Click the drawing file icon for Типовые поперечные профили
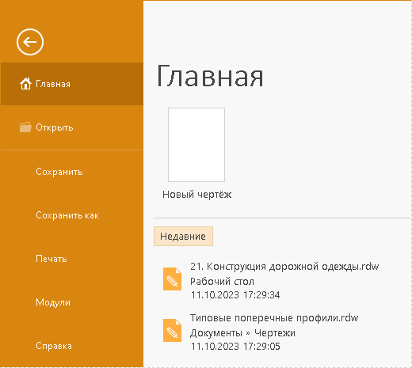The width and height of the screenshot is (412, 368). pyautogui.click(x=172, y=331)
